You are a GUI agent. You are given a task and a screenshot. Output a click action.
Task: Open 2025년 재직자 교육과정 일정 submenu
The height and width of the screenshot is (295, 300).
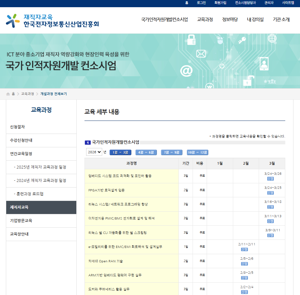tap(40, 167)
